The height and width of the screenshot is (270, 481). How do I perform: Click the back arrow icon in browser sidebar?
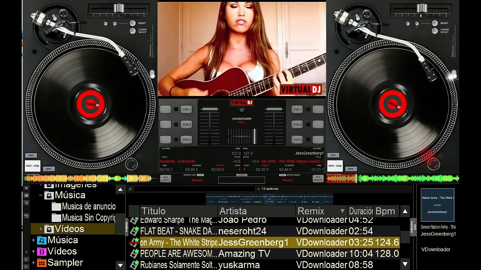(26, 216)
